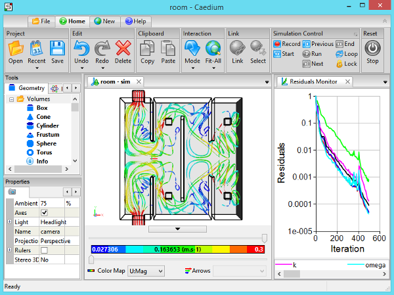Copy the selection to the clipboard
The width and height of the screenshot is (394, 295).
[147, 53]
